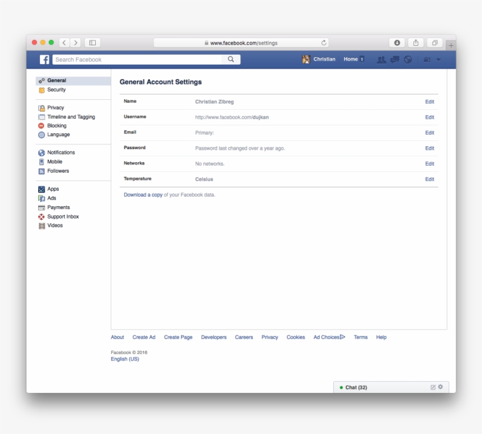The width and height of the screenshot is (482, 434).
Task: Select General in settings sidebar
Action: click(73, 80)
